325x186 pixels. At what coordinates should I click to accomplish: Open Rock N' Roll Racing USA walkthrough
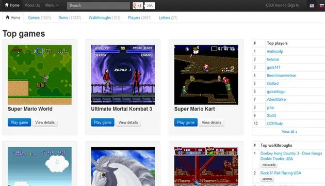pos(281,173)
